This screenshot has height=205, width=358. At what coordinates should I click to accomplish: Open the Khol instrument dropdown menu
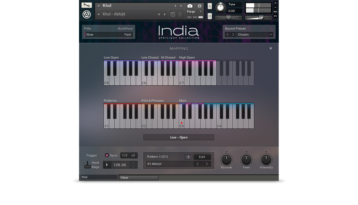point(99,6)
